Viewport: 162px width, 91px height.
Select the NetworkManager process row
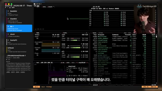[x=124, y=57]
